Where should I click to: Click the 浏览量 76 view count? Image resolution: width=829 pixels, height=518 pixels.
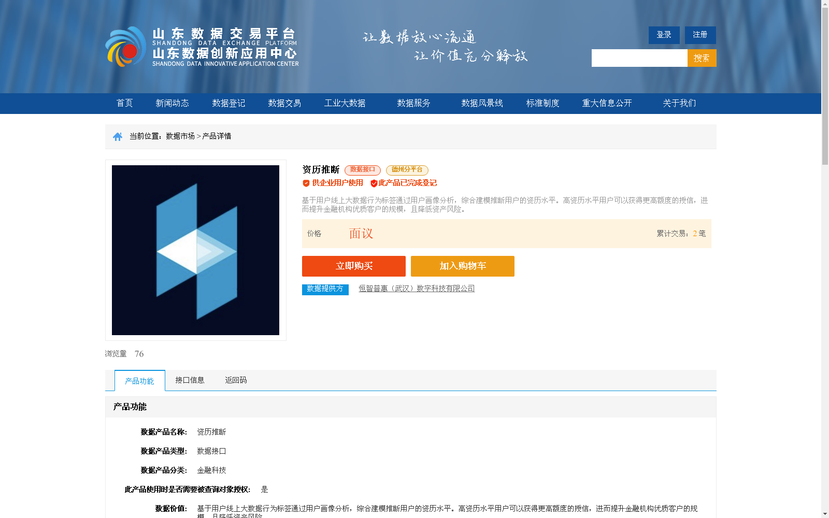coord(124,354)
